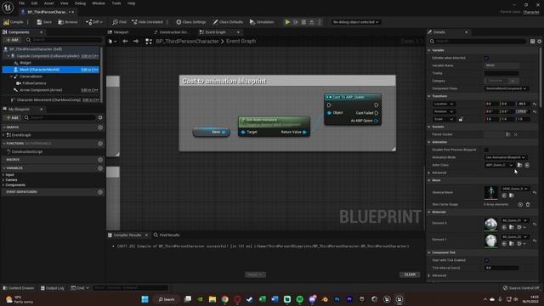Toggle Disable Post Process Blueprint checkbox

(x=486, y=150)
